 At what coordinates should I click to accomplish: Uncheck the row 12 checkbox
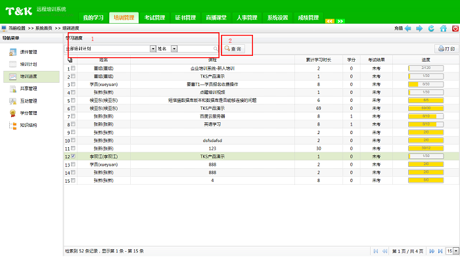[x=73, y=156]
